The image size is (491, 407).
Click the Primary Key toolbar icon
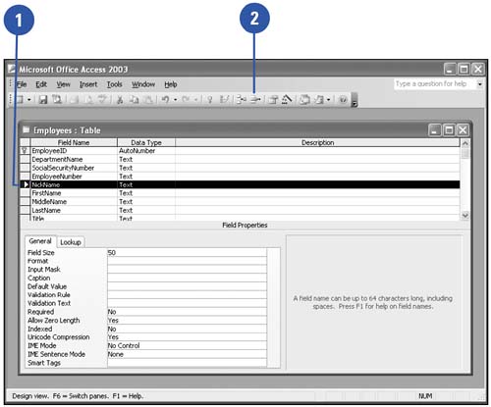coord(210,99)
